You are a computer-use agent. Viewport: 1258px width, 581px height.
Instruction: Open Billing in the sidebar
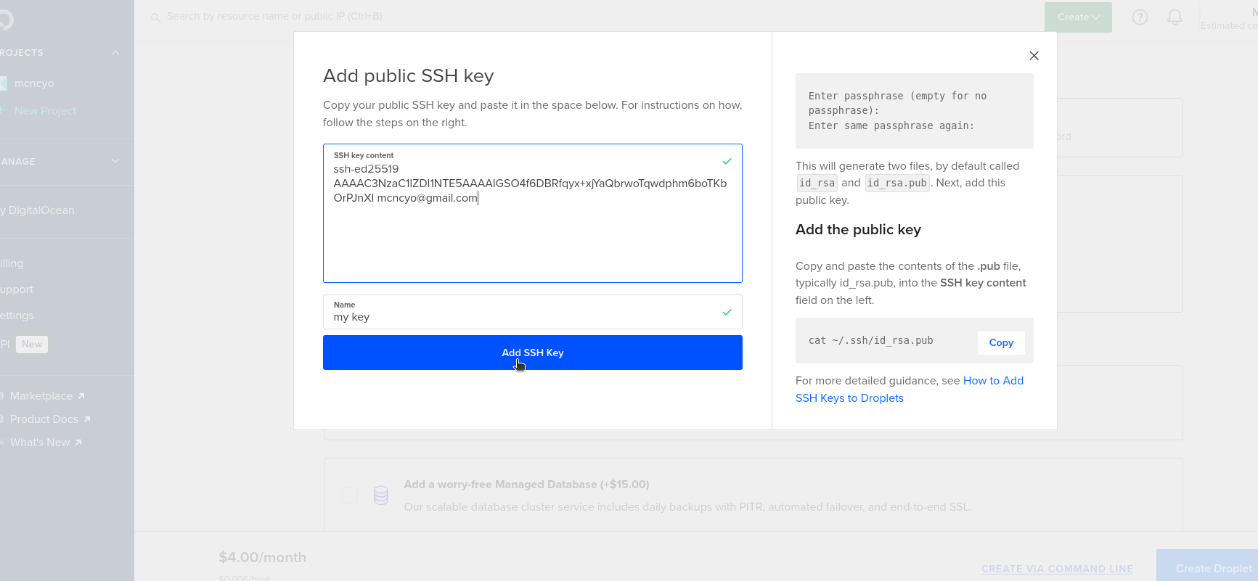click(12, 263)
